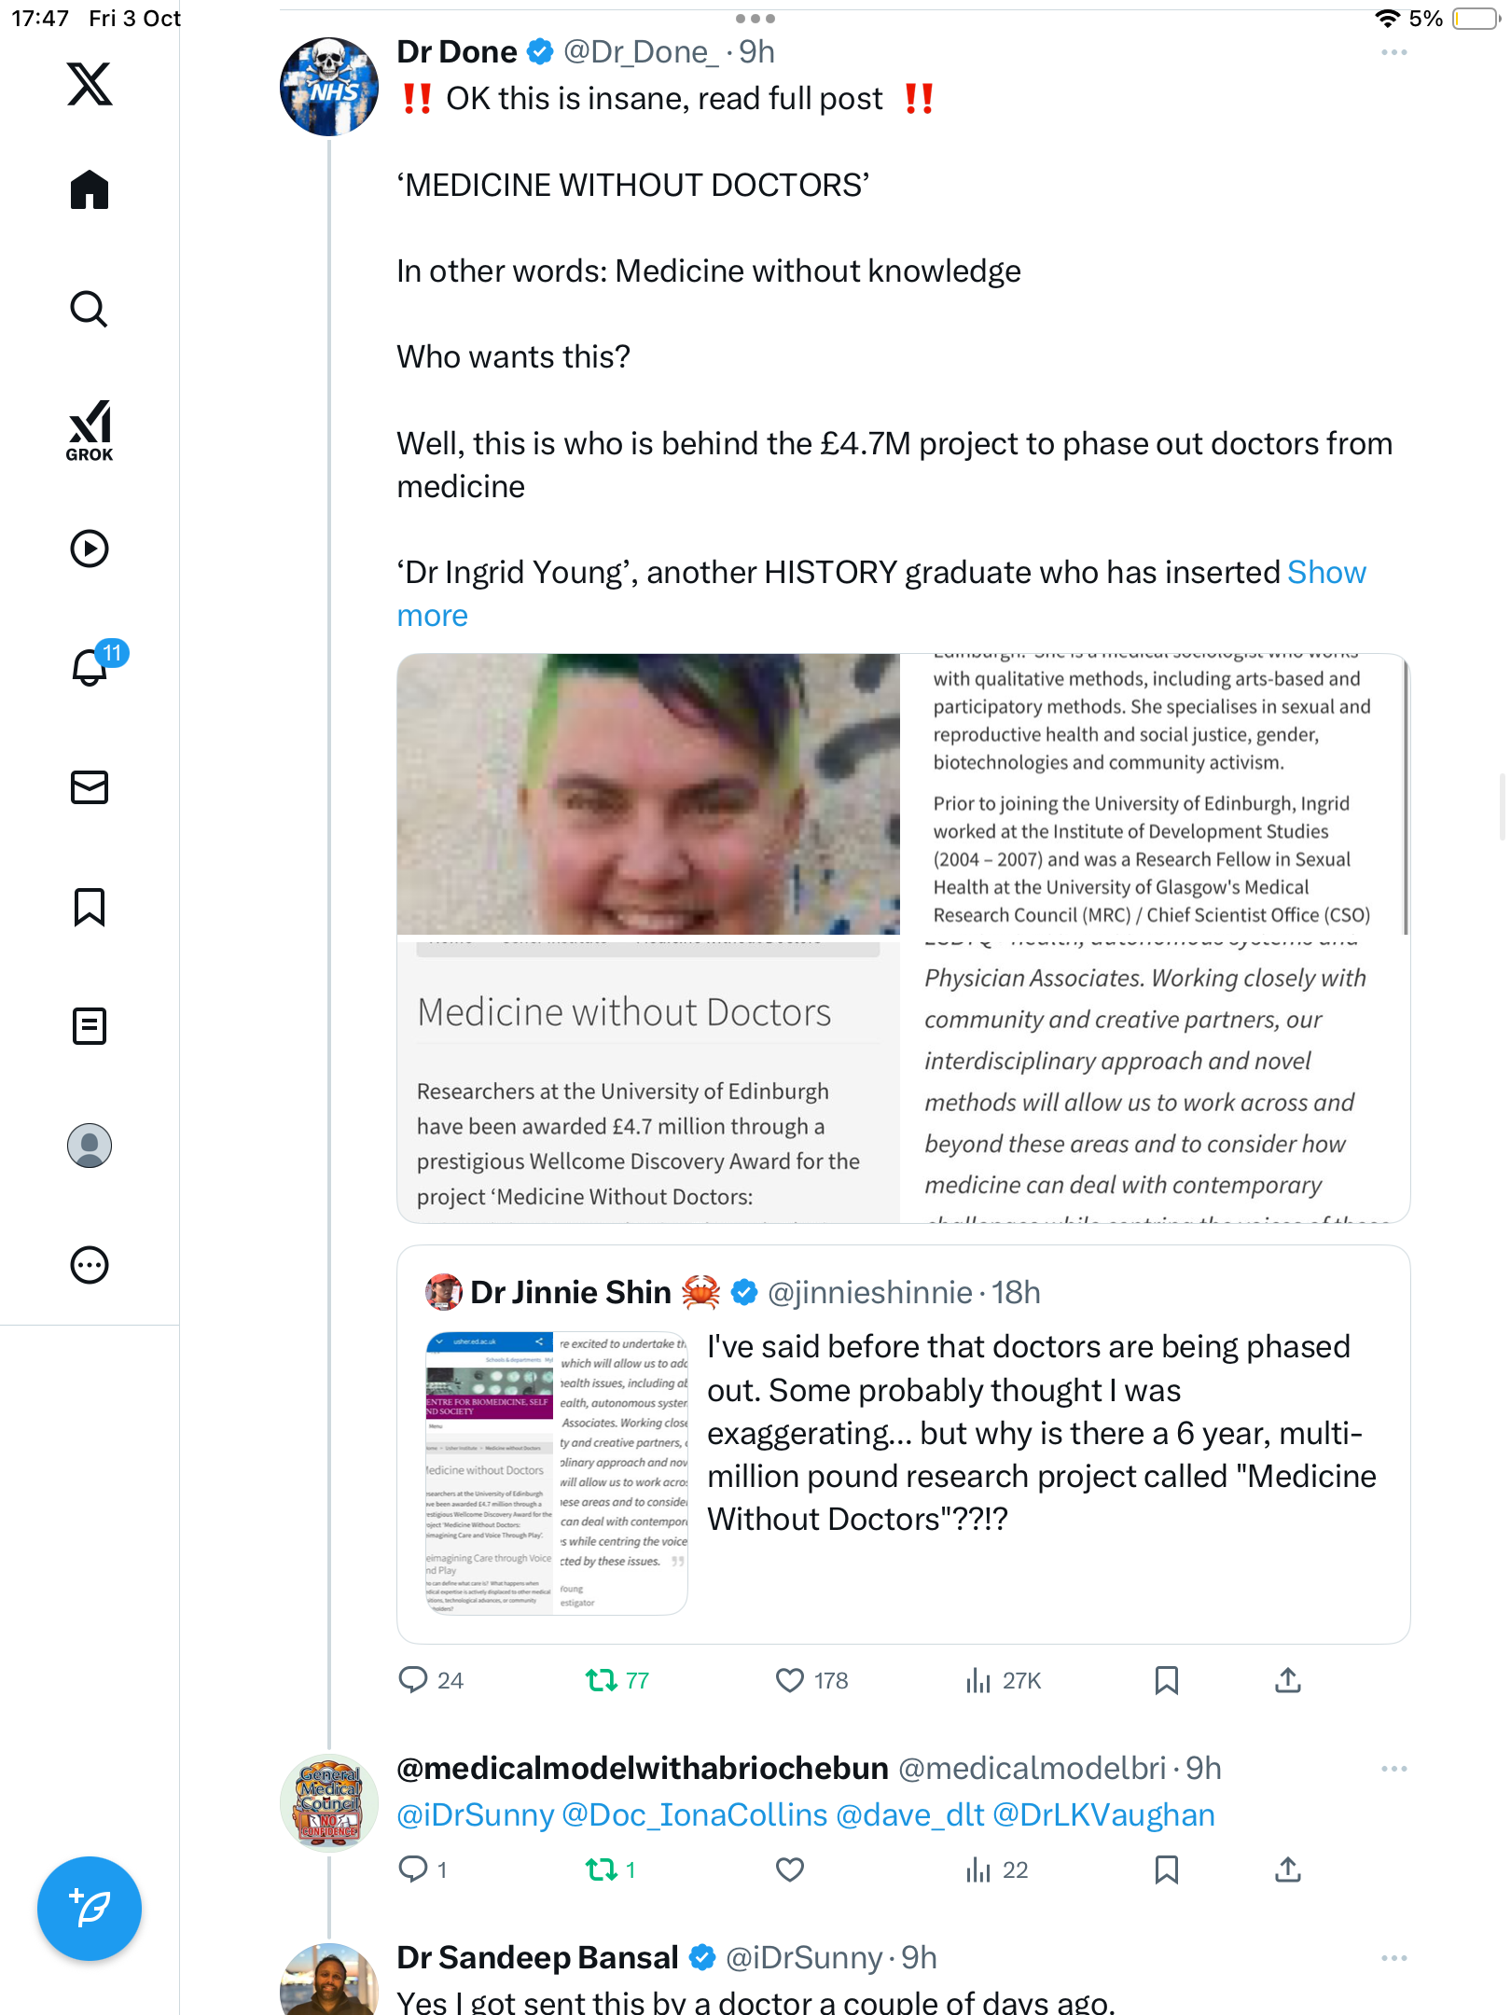Bookmark Dr Done's post

pos(1166,1680)
